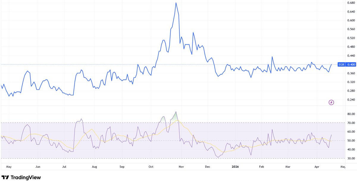Click the 0.360 price axis label

pyautogui.click(x=351, y=73)
